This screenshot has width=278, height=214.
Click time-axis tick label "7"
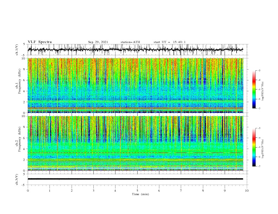181,191
